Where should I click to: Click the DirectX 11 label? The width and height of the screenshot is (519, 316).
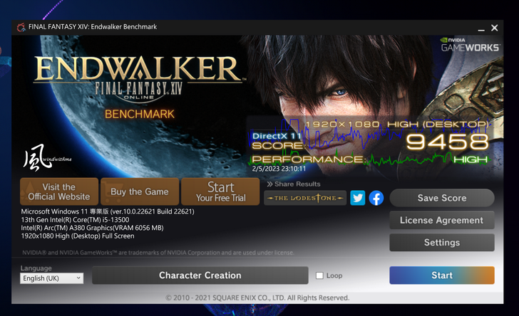[x=277, y=136]
